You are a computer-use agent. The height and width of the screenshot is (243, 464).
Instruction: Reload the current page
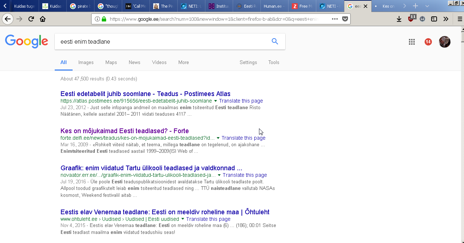tap(31, 19)
